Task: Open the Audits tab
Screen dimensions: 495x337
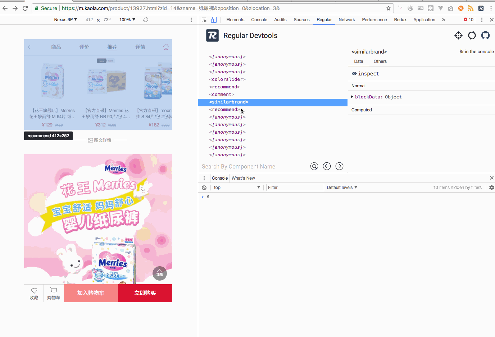Action: coord(280,20)
